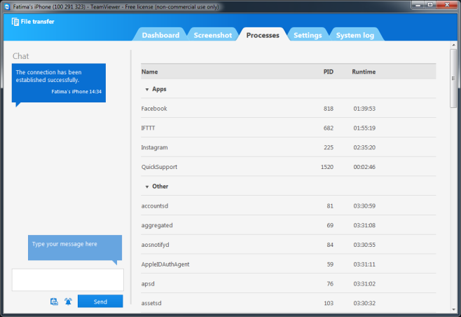461x317 pixels.
Task: Click the connection established chat message
Action: coord(59,83)
